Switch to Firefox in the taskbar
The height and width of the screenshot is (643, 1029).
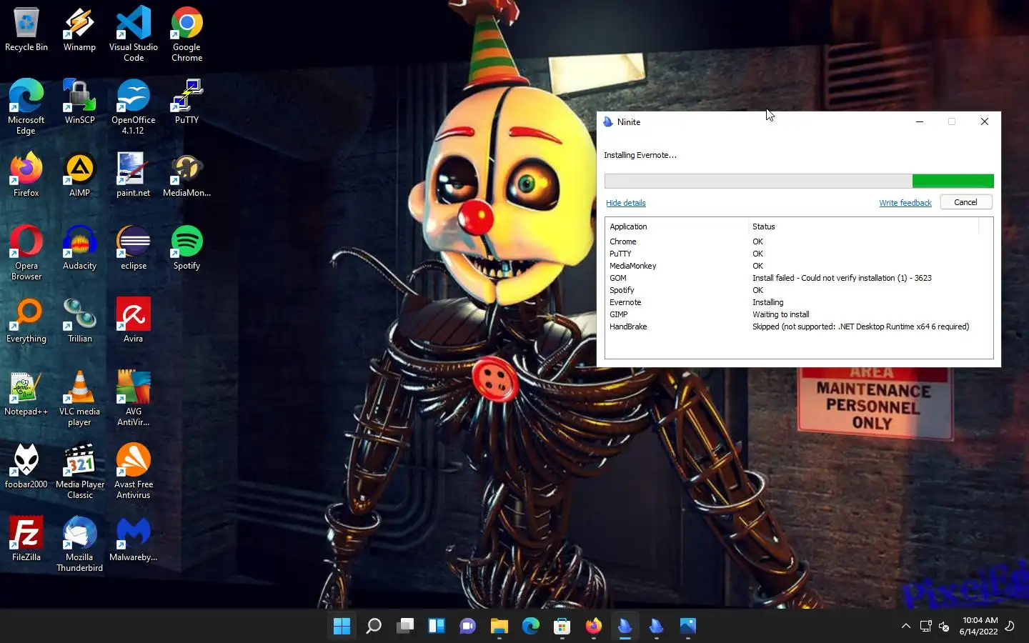click(594, 627)
